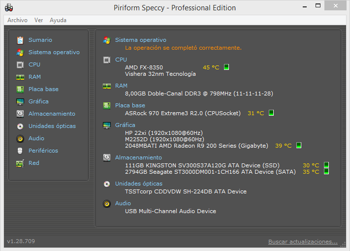Click the Unidades ópticas disc sidebar icon
This screenshot has height=251, width=350.
pyautogui.click(x=20, y=126)
